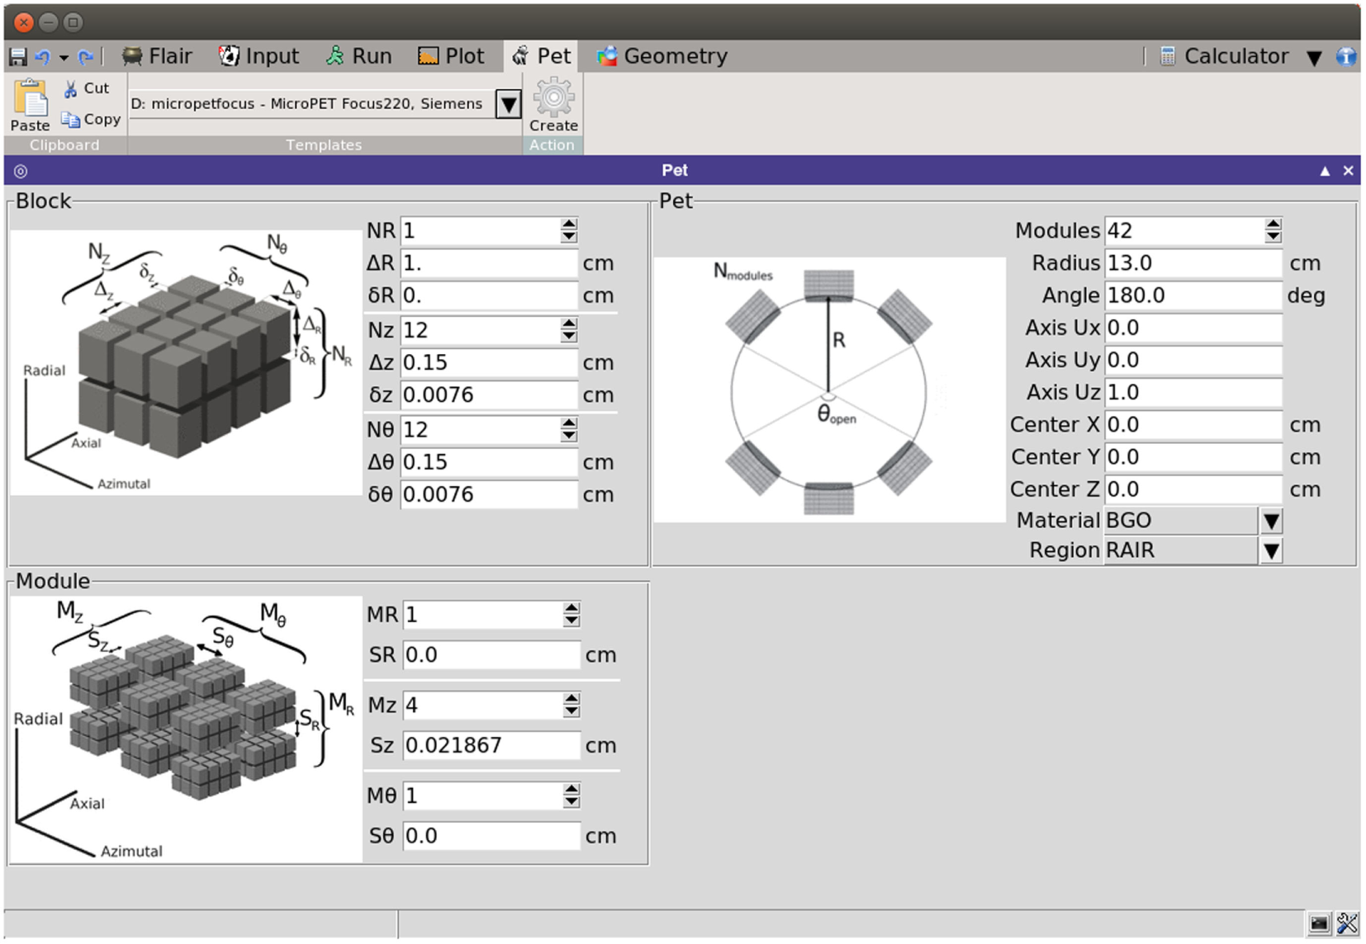Viewport: 1366px width, 944px height.
Task: Click the Paste clipboard icon
Action: (x=31, y=99)
